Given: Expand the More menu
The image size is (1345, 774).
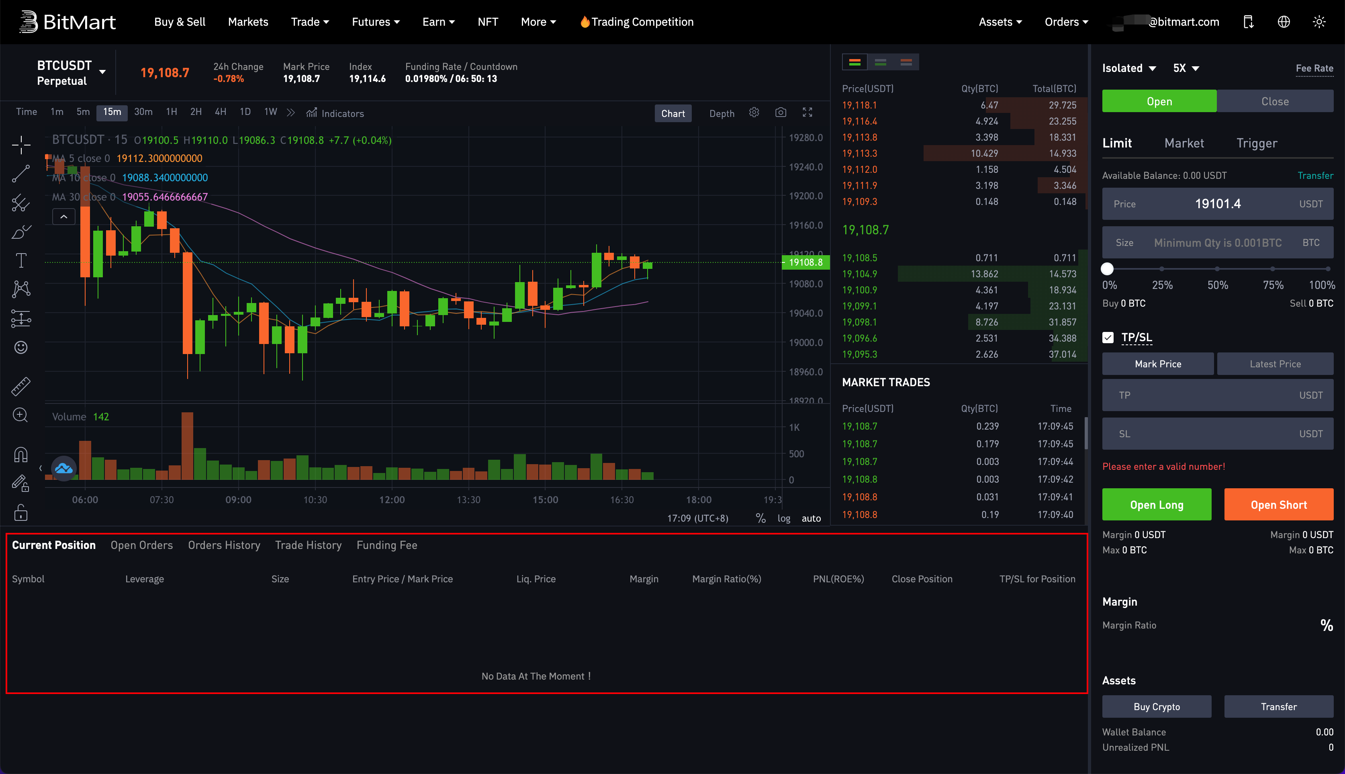Looking at the screenshot, I should (538, 22).
